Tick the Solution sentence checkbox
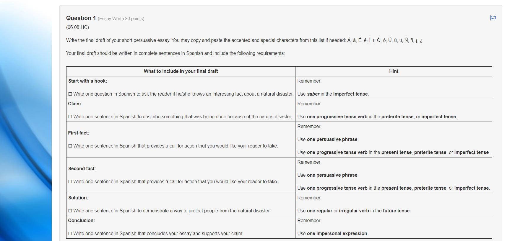The height and width of the screenshot is (241, 507). pyautogui.click(x=70, y=211)
